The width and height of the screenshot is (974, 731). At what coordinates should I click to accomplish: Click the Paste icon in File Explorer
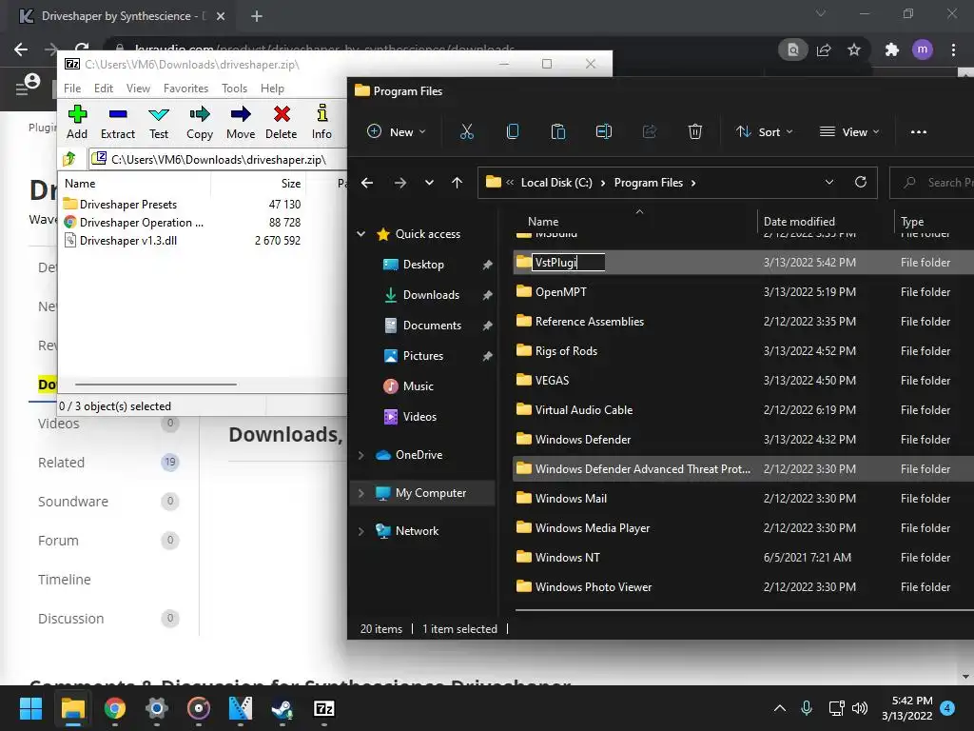(557, 131)
